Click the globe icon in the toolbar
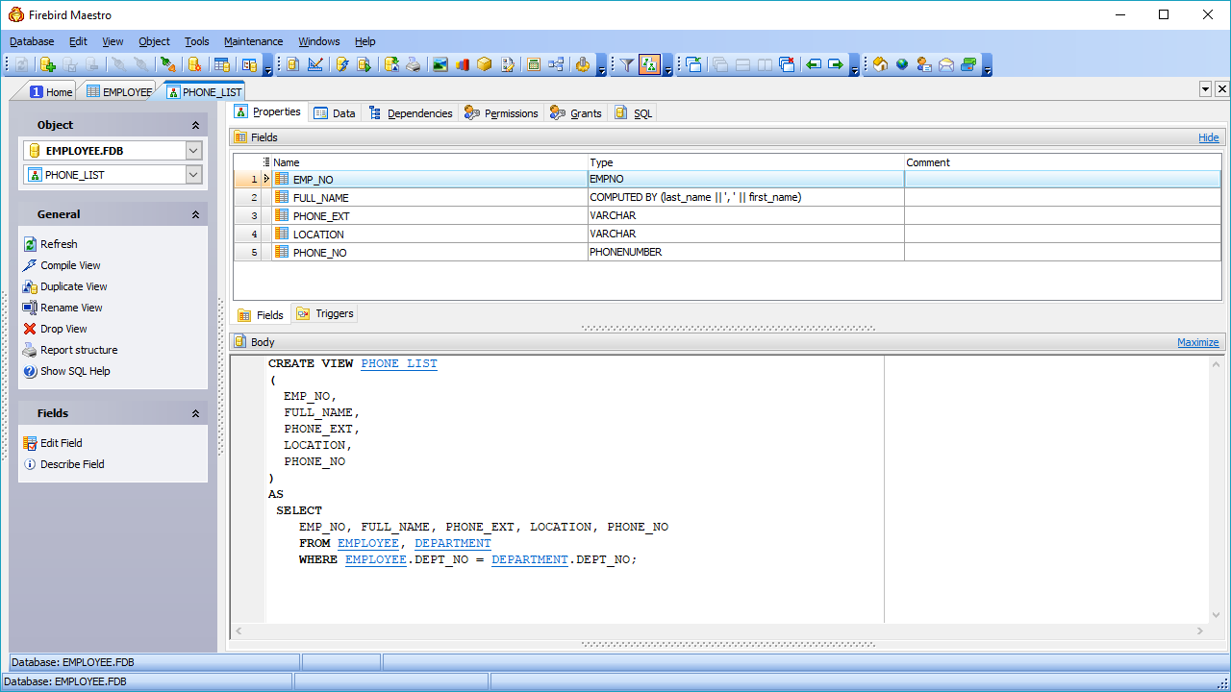This screenshot has height=692, width=1231. (902, 64)
